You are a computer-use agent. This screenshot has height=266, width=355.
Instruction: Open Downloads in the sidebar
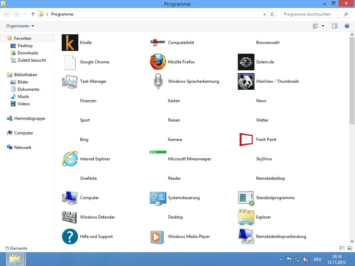[x=28, y=53]
